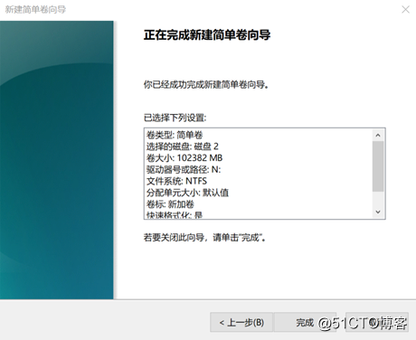Select the 选择的磁盘: 磁盘 2 line
The height and width of the screenshot is (340, 416).
tap(183, 146)
